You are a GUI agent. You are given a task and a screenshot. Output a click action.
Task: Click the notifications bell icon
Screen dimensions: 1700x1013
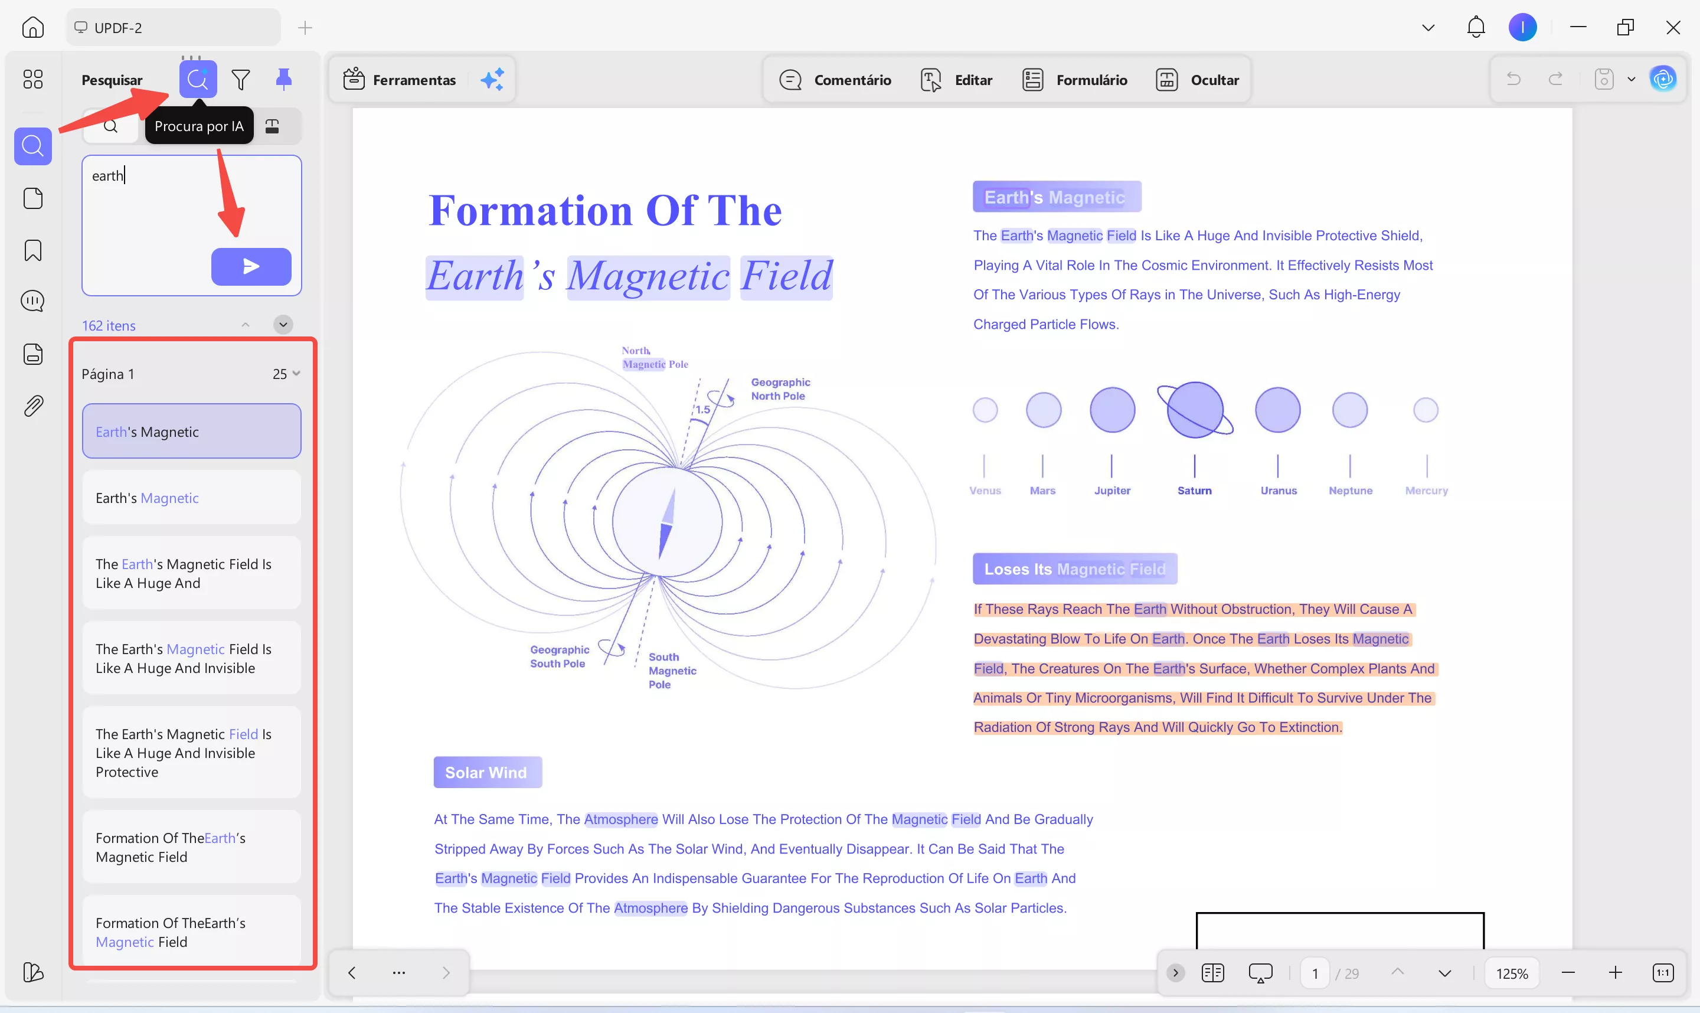point(1476,27)
